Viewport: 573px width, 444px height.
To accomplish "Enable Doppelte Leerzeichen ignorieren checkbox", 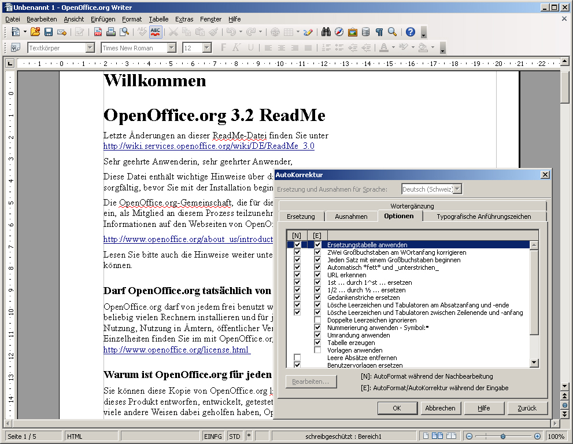I will click(317, 320).
